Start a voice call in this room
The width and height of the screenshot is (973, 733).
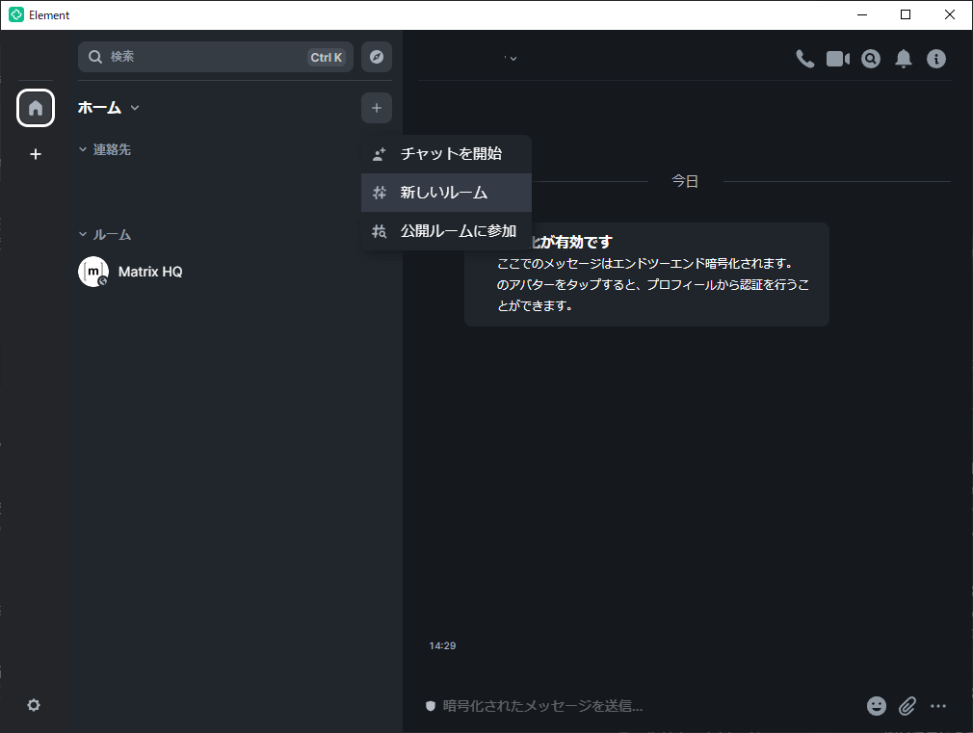805,59
